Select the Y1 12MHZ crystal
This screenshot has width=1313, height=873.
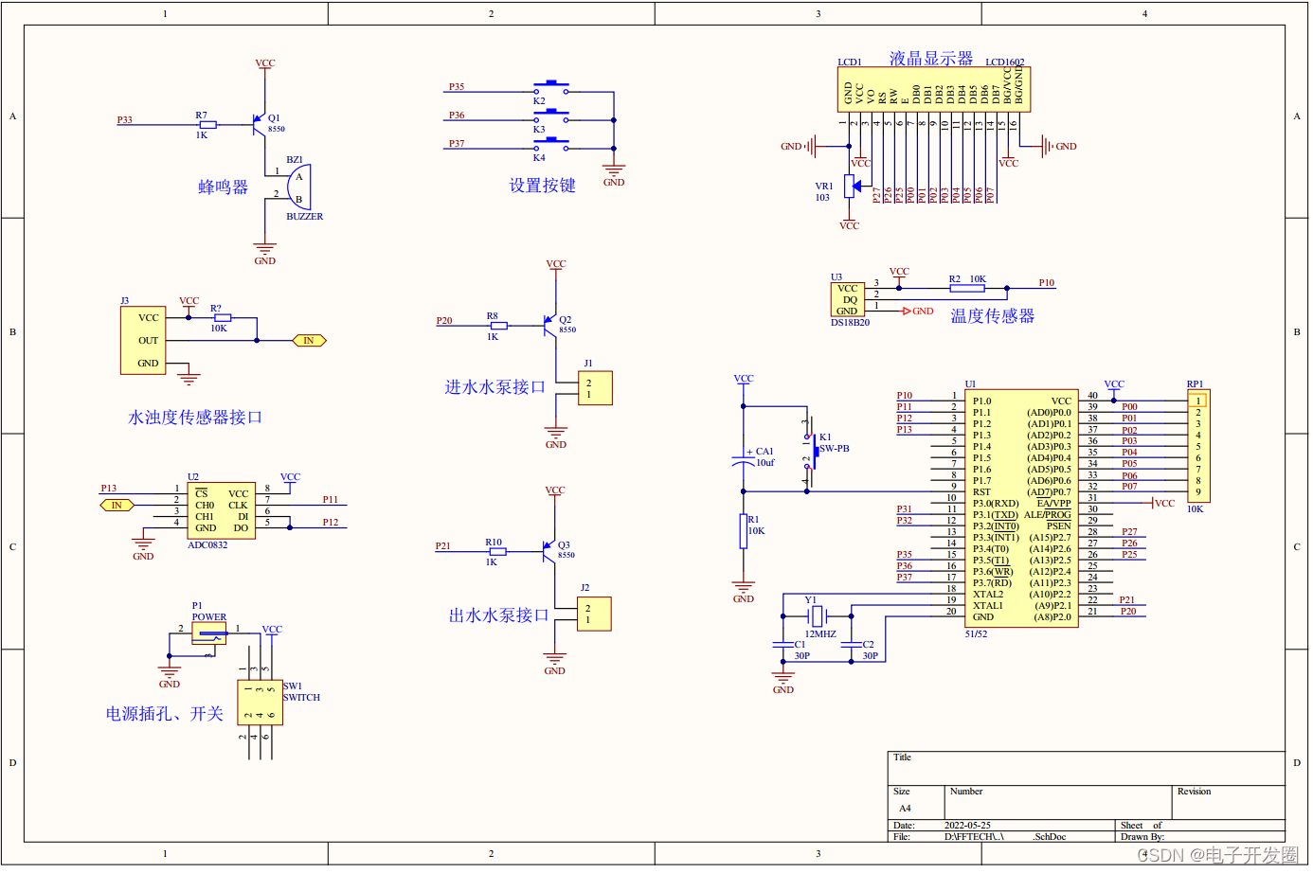(817, 615)
